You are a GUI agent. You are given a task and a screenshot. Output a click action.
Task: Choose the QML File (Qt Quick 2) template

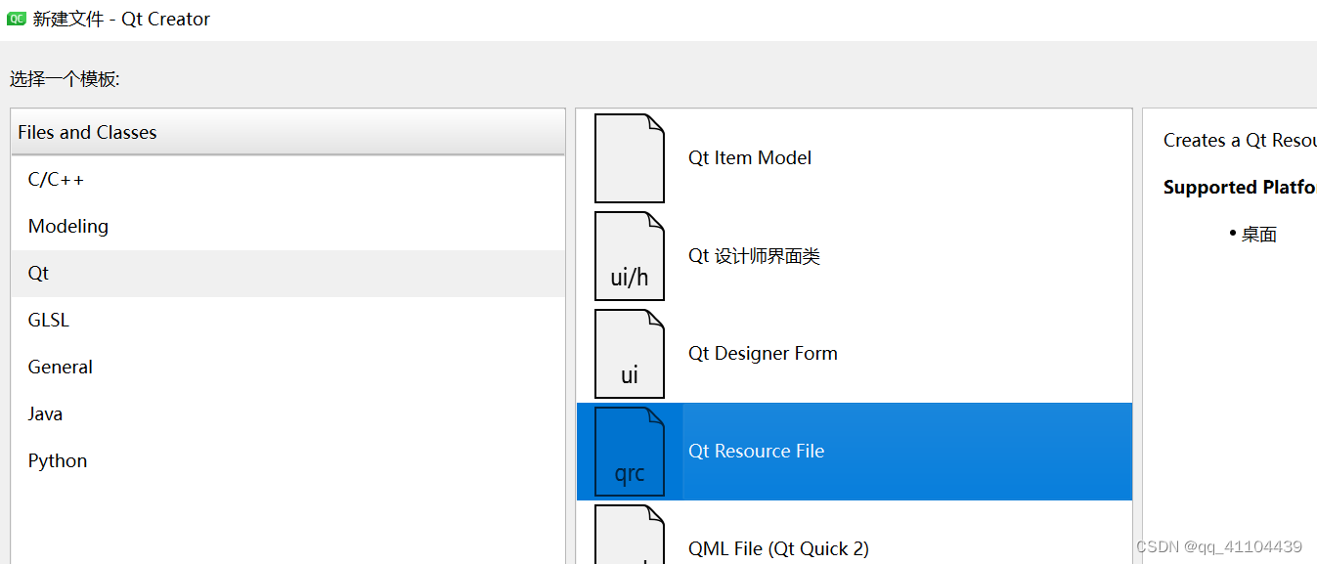coord(855,533)
